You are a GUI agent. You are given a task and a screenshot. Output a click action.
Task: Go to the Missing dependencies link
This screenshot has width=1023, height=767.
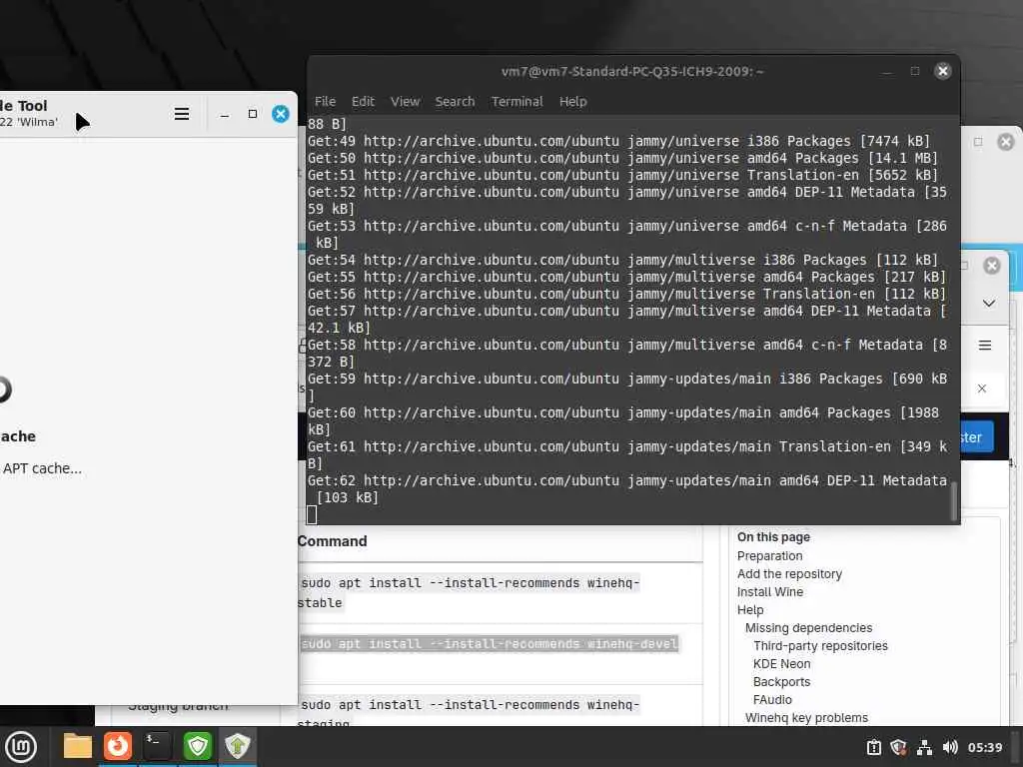[x=808, y=628]
